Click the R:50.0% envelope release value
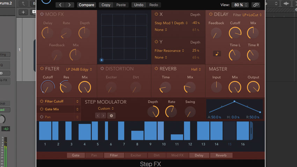Image resolution: width=297 pixels, height=167 pixels. 253,117
